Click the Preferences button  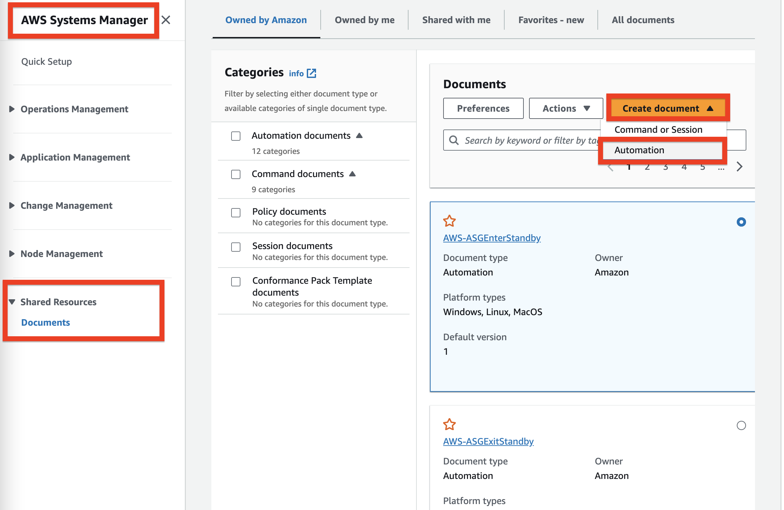[x=483, y=108]
